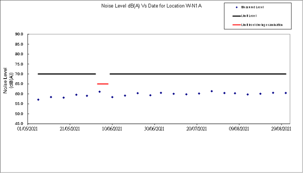Select the Limit level during examination legend text
This screenshot has width=303, height=173.
point(262,25)
